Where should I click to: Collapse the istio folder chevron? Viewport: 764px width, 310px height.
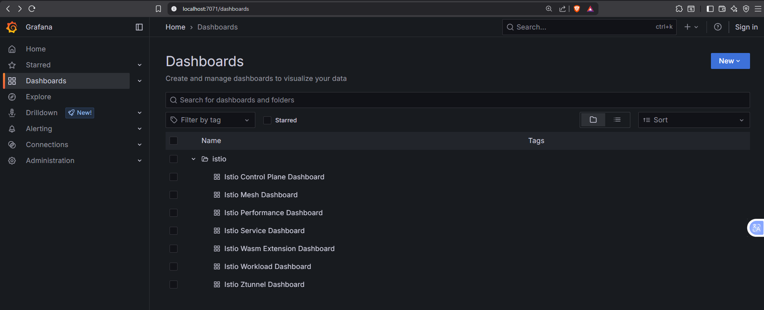pyautogui.click(x=193, y=159)
